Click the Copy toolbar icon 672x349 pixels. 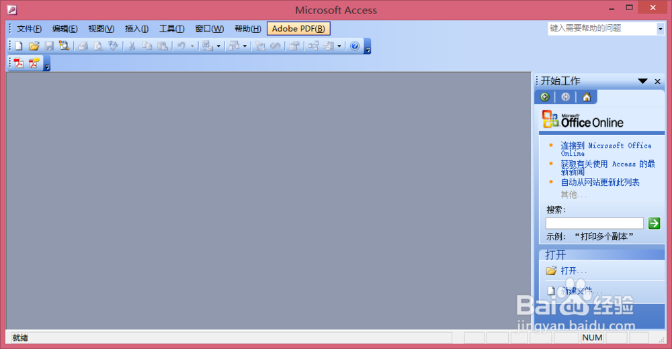coord(147,46)
